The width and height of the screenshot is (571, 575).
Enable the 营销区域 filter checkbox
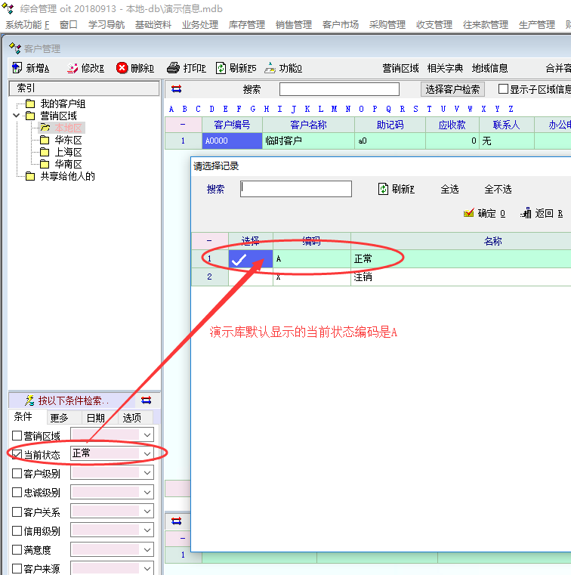click(x=17, y=435)
